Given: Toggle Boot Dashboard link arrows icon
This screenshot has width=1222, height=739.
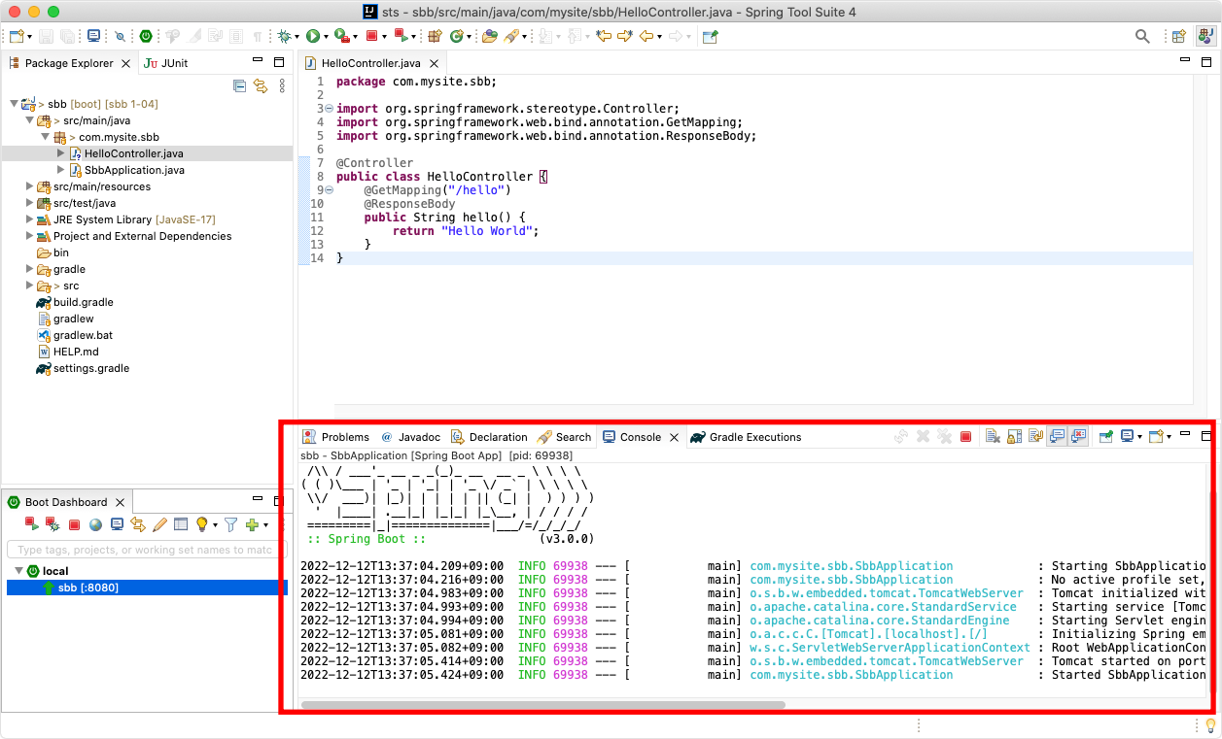Looking at the screenshot, I should click(138, 524).
